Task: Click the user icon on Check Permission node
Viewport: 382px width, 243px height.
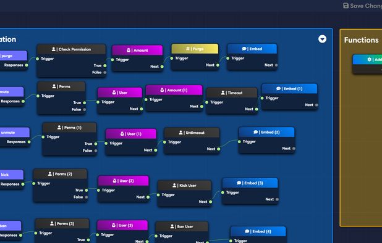Action: tap(54, 49)
